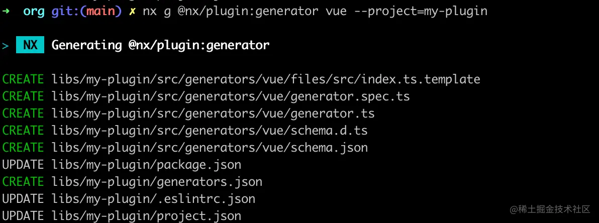Open the vue/schema.json file path
The width and height of the screenshot is (599, 223).
210,148
